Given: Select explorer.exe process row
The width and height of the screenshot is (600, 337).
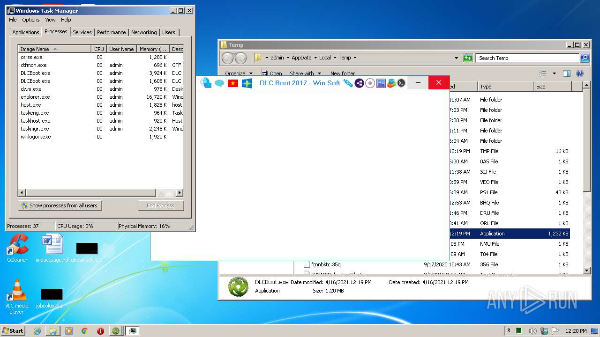Looking at the screenshot, I should coord(101,97).
